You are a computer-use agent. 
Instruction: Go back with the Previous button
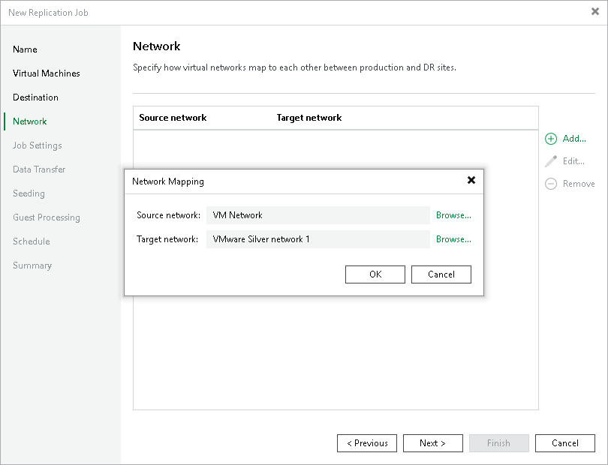(x=366, y=442)
